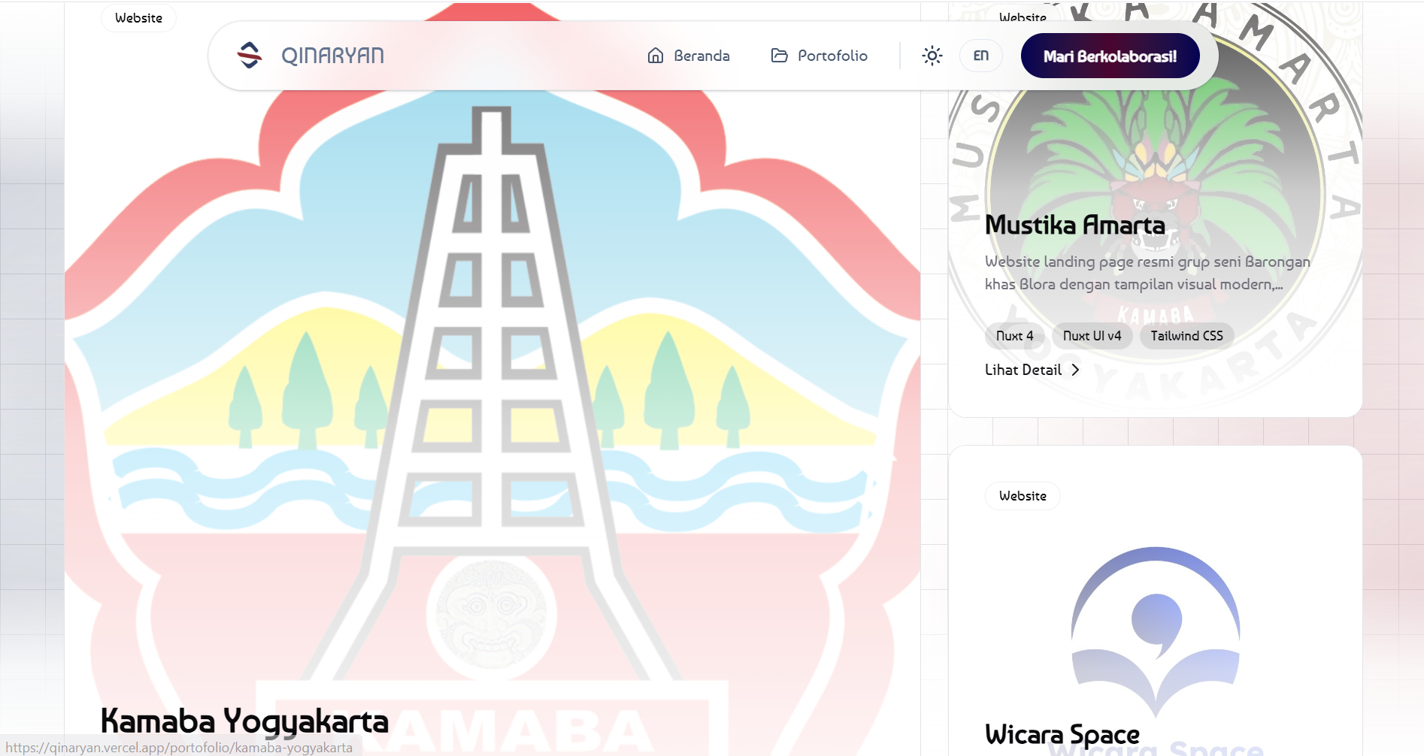Click the Qinaryan logo icon
1424x756 pixels.
tap(250, 56)
